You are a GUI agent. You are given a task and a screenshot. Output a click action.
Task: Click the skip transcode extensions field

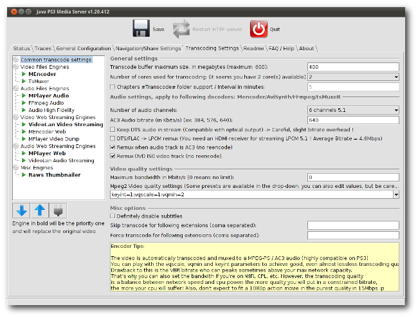tap(353, 225)
